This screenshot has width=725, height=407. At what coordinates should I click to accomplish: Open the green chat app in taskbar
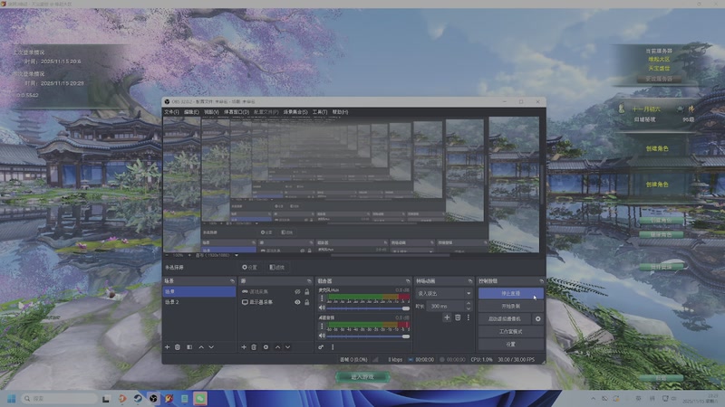[199, 398]
